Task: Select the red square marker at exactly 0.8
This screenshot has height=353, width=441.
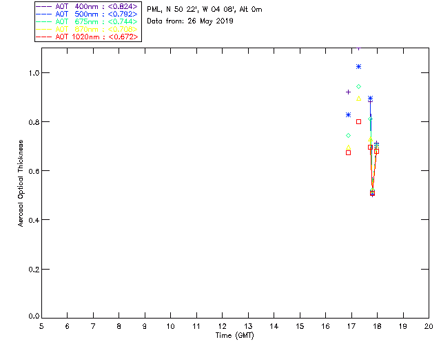Action: coord(358,122)
